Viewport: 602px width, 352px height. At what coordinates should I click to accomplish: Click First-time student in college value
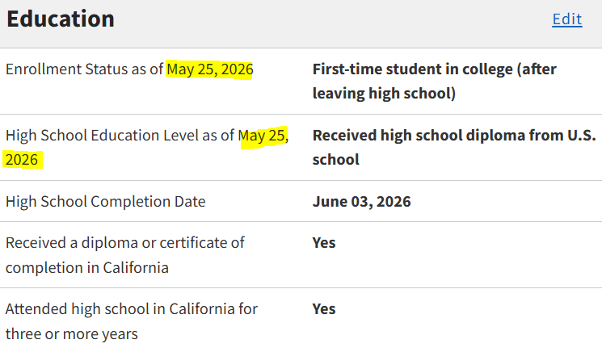click(434, 69)
